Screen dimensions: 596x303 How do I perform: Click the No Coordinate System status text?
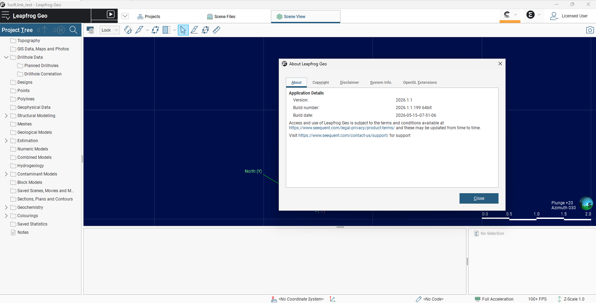(x=301, y=299)
